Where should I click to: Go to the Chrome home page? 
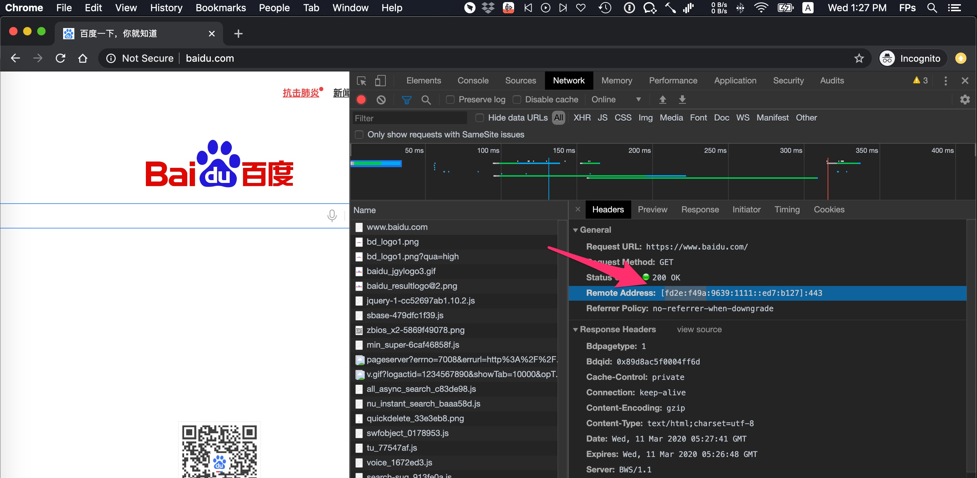83,59
